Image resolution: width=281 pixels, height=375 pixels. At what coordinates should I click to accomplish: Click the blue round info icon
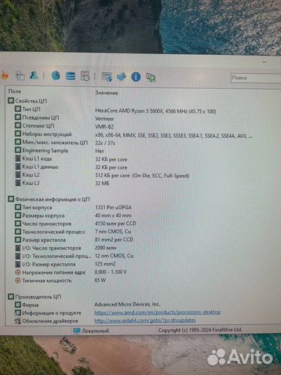click(136, 77)
